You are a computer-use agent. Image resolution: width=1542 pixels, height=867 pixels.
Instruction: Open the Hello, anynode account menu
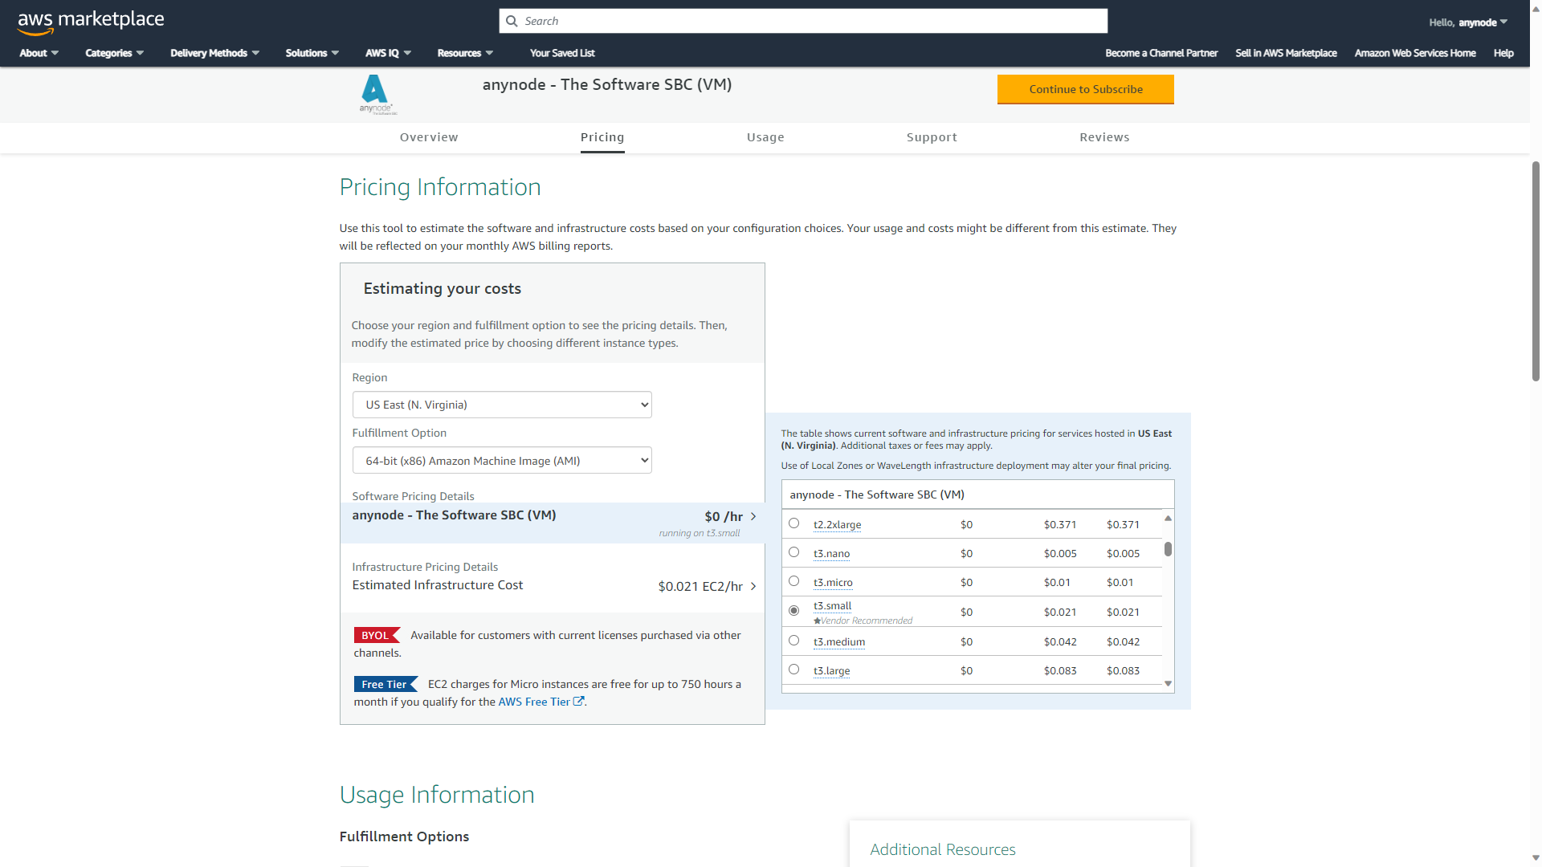(x=1468, y=22)
